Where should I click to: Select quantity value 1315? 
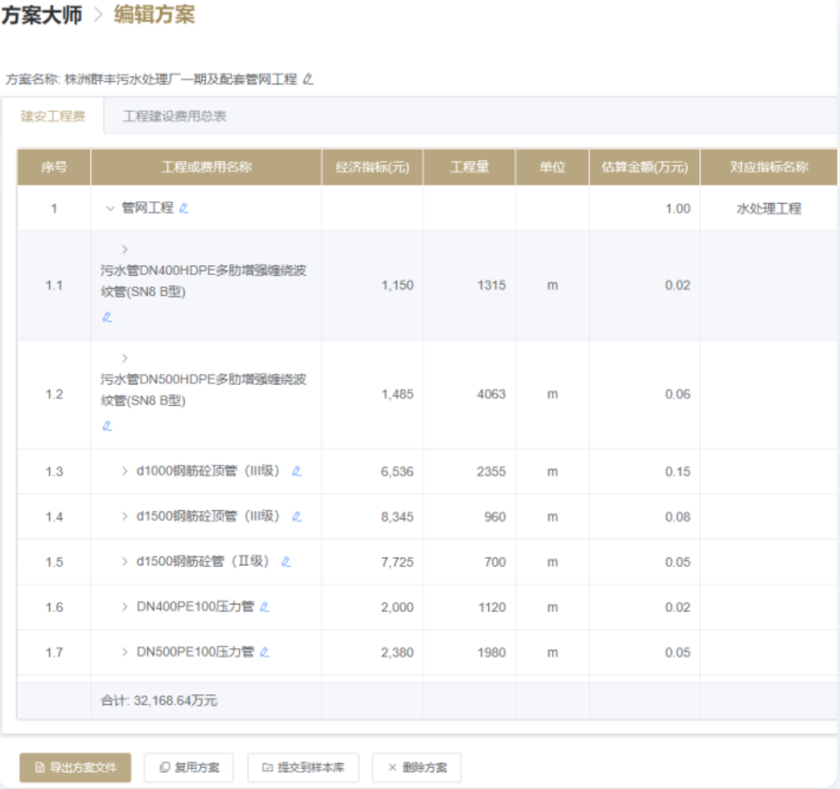(491, 285)
